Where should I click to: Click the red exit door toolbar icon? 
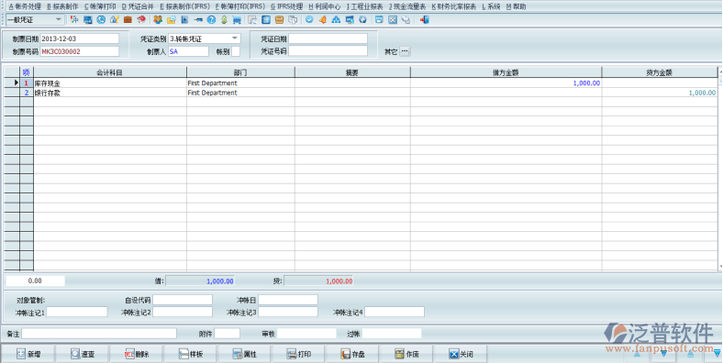pos(424,20)
